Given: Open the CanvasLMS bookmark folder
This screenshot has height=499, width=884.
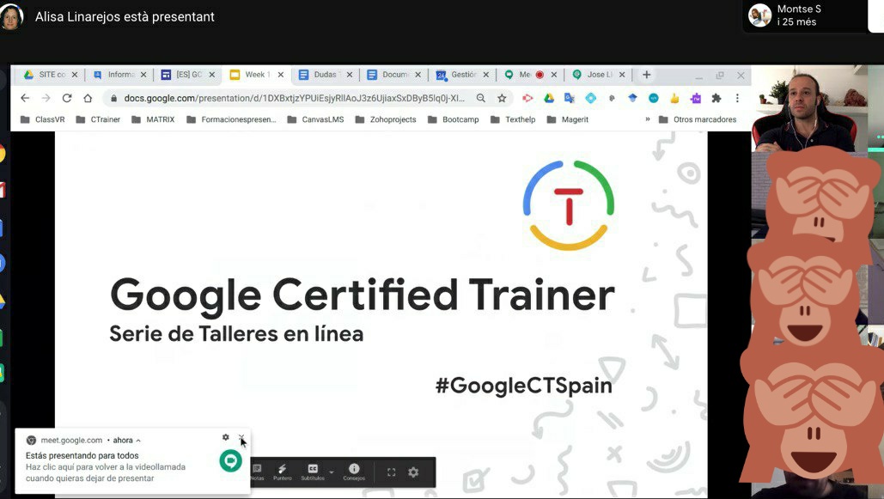Looking at the screenshot, I should (315, 119).
